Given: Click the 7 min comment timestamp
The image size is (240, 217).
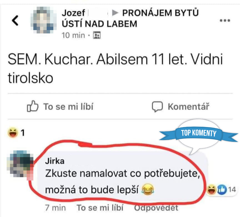Looking at the screenshot, I should tap(55, 208).
